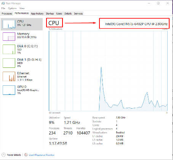Click the GPU 0 mini graph thumbnail
The width and height of the screenshot is (173, 160).
pos(9,90)
